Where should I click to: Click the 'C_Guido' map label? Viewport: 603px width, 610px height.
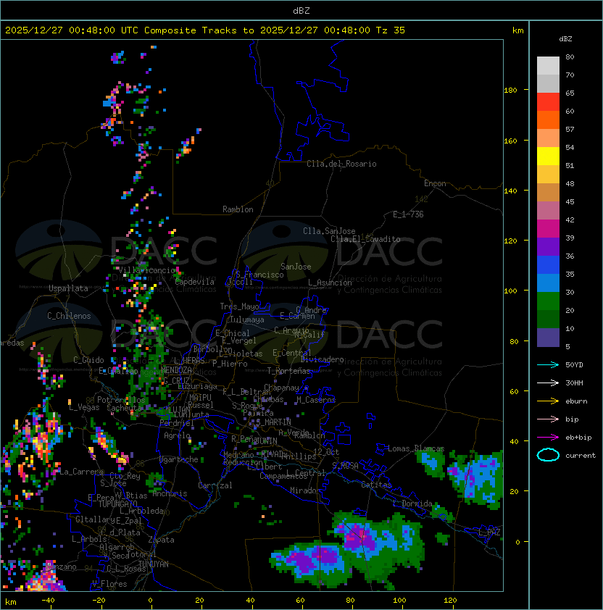coord(88,360)
